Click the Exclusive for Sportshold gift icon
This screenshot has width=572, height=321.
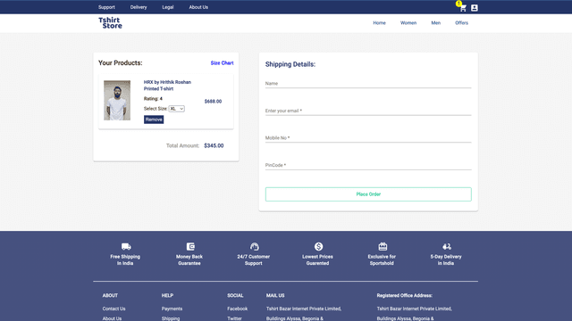point(383,246)
